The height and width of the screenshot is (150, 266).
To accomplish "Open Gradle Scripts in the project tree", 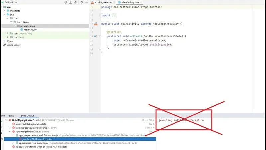I will [13, 45].
